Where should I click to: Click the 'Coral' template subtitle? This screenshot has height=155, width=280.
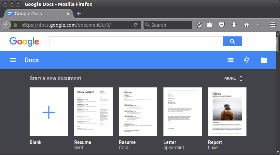coord(124,148)
